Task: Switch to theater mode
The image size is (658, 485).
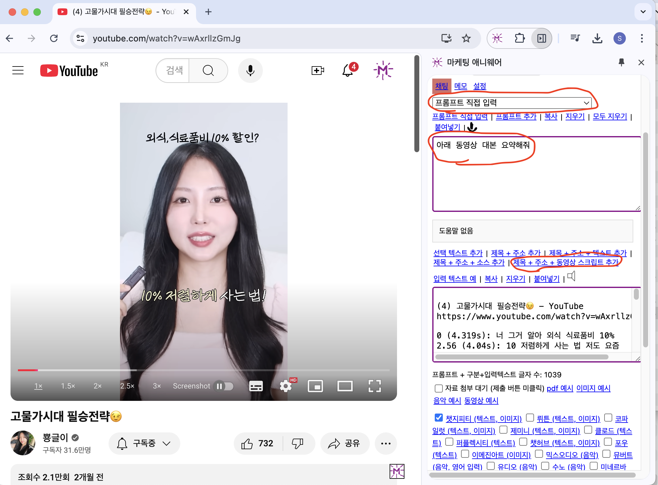Action: coord(345,386)
